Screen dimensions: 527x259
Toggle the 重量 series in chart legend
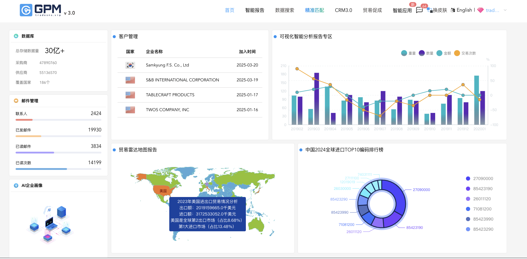pyautogui.click(x=408, y=53)
